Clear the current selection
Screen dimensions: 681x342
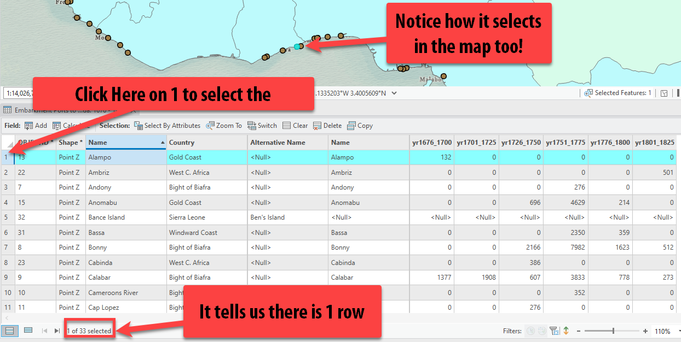point(295,126)
